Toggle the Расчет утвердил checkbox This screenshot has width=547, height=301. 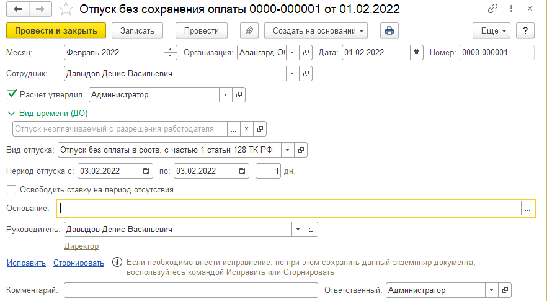[11, 94]
